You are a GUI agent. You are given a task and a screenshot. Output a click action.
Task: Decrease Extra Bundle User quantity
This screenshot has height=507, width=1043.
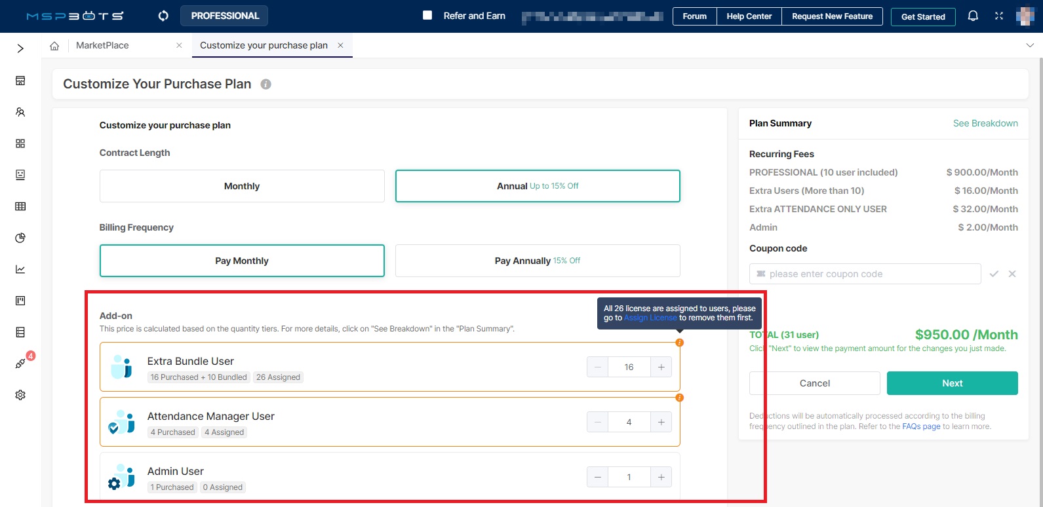point(597,367)
